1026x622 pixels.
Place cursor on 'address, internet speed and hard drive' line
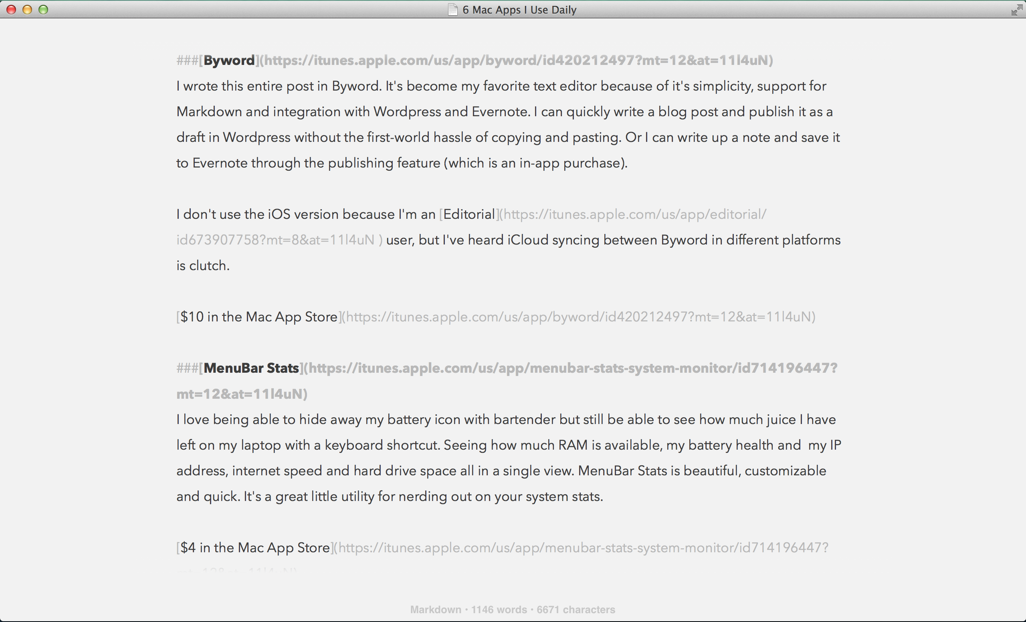point(501,471)
